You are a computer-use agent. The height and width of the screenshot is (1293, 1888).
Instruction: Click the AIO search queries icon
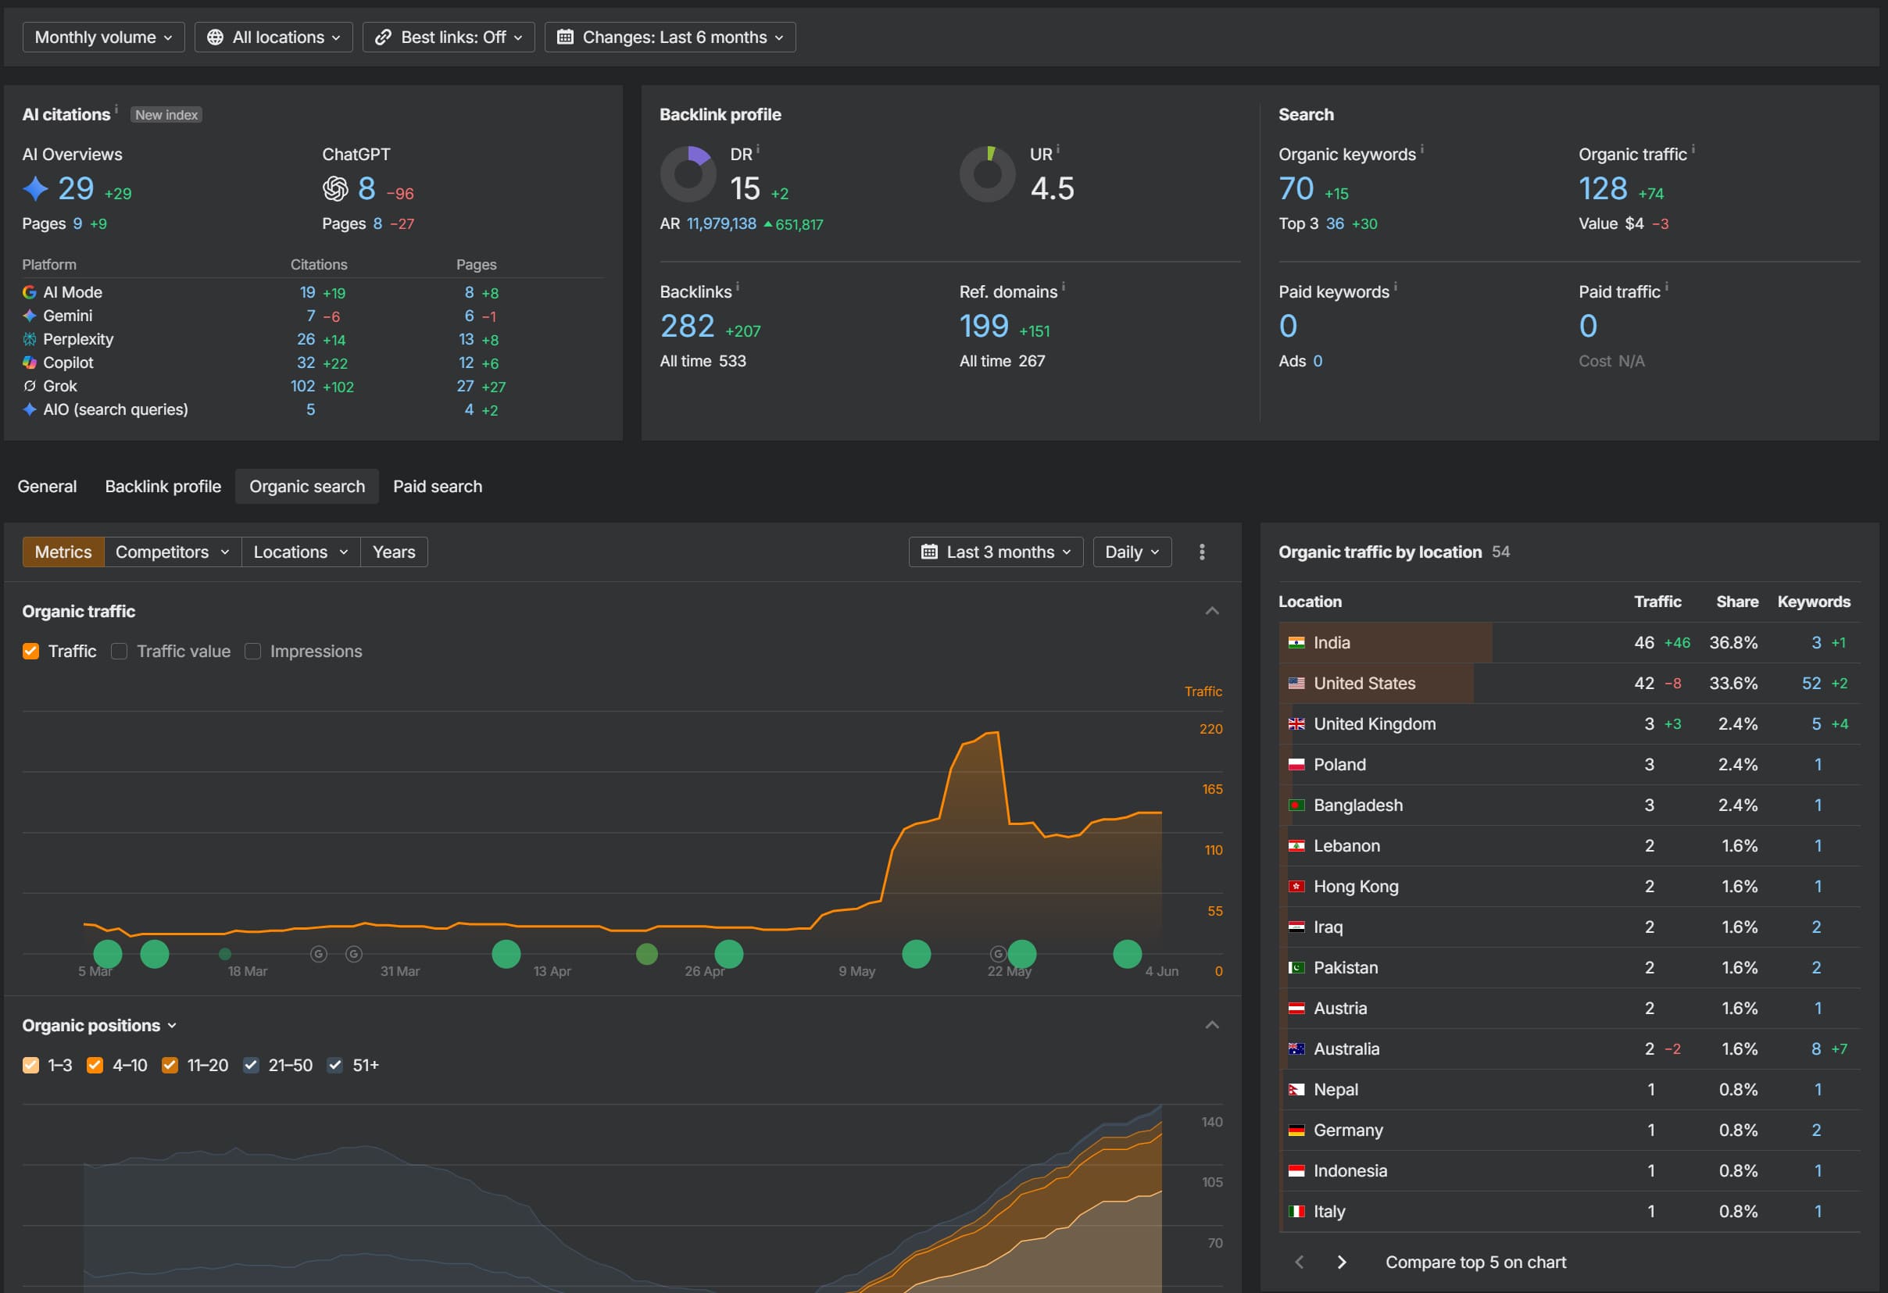click(x=29, y=410)
